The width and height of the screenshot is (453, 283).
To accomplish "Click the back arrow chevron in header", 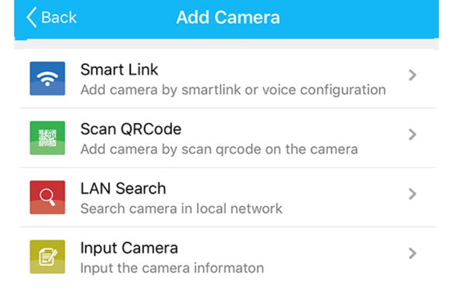I will click(x=32, y=17).
